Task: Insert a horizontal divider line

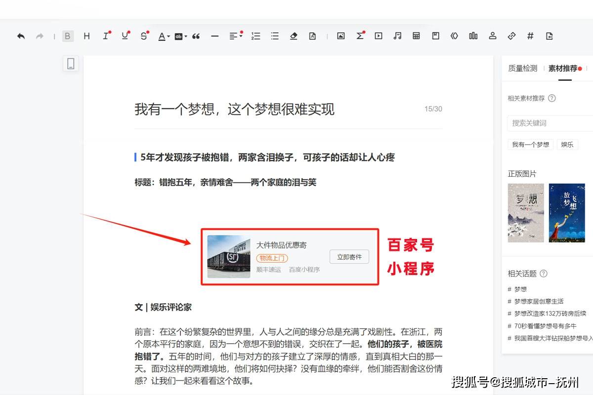Action: 214,36
